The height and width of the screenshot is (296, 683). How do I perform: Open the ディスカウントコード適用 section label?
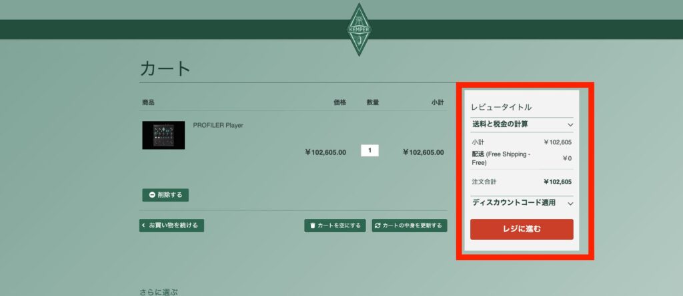(514, 203)
